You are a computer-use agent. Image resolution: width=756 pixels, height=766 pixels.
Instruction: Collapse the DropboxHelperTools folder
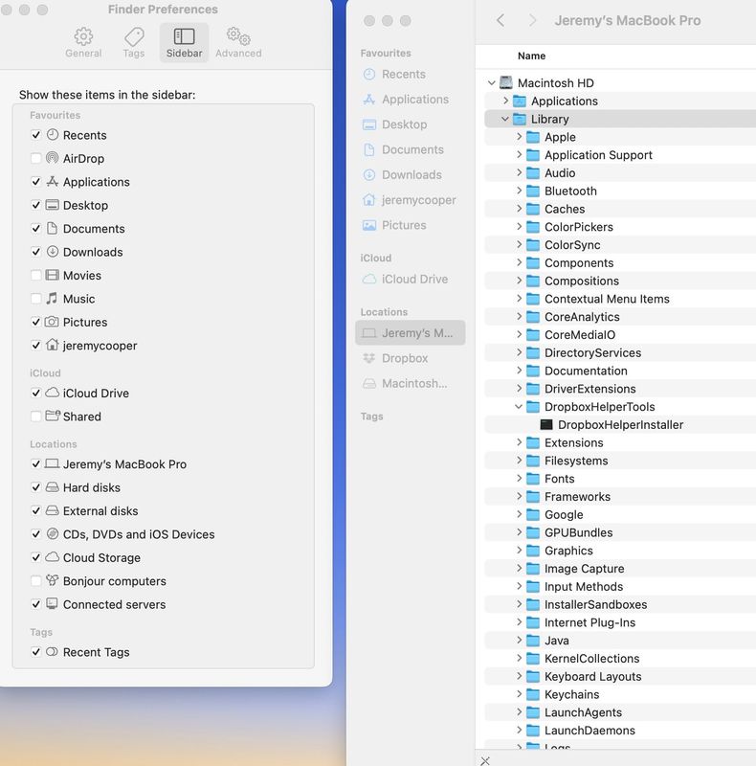[x=519, y=407]
